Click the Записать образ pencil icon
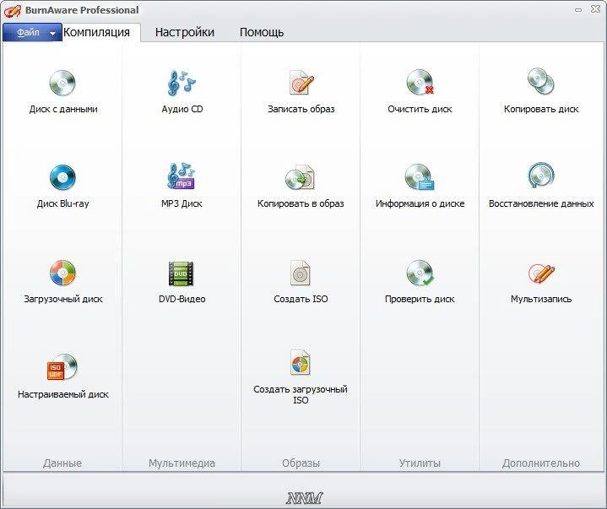The height and width of the screenshot is (509, 607). [301, 82]
